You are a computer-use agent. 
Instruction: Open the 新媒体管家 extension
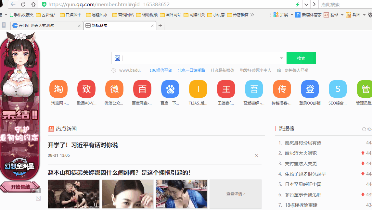309,15
